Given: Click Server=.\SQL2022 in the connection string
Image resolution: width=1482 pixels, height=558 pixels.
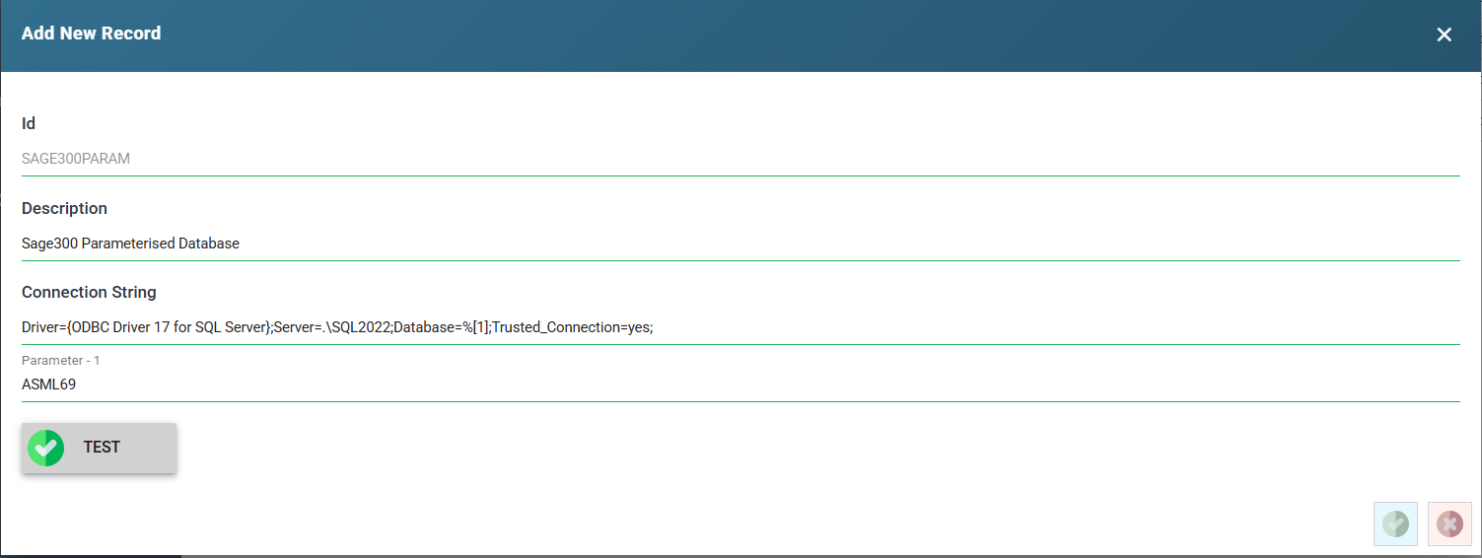Looking at the screenshot, I should pyautogui.click(x=332, y=327).
